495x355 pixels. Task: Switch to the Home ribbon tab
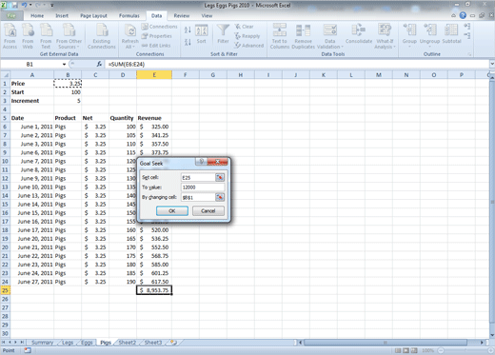[37, 15]
